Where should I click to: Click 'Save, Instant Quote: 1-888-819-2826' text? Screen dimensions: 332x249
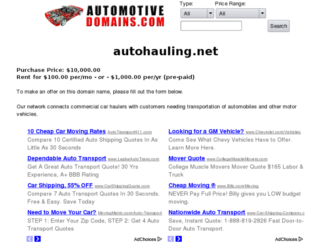[236, 225]
